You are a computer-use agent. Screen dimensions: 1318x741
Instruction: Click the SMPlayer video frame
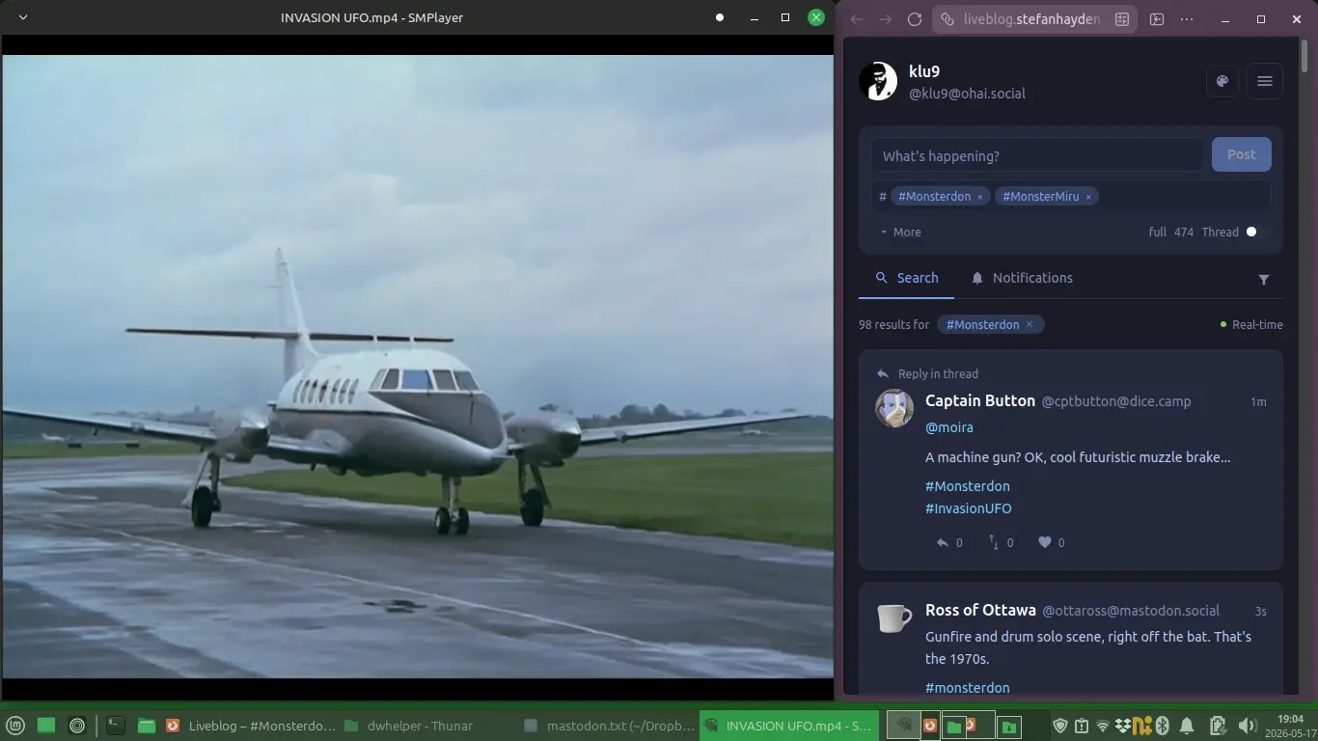[x=418, y=366]
